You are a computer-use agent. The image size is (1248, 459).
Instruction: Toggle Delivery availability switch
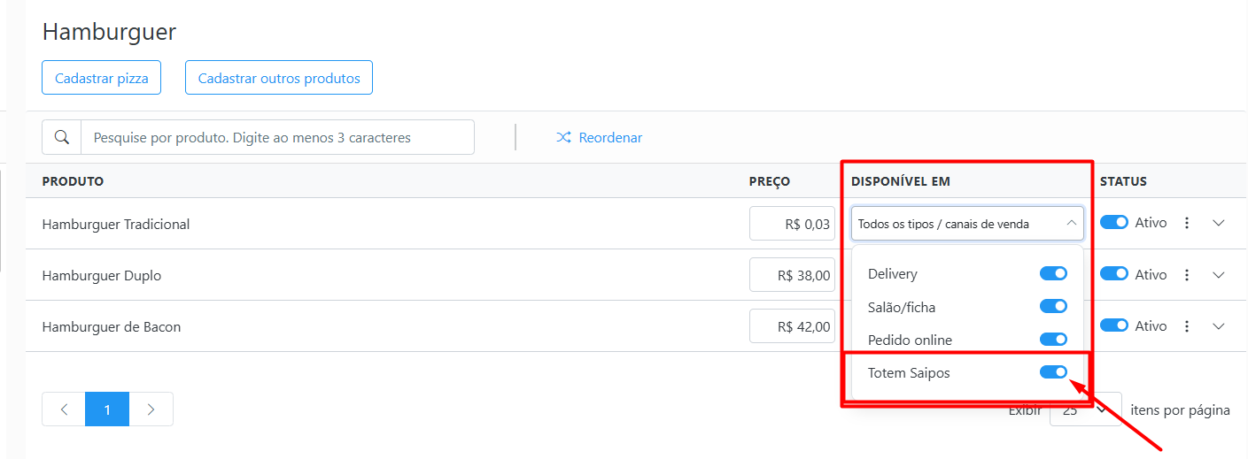coord(1053,273)
